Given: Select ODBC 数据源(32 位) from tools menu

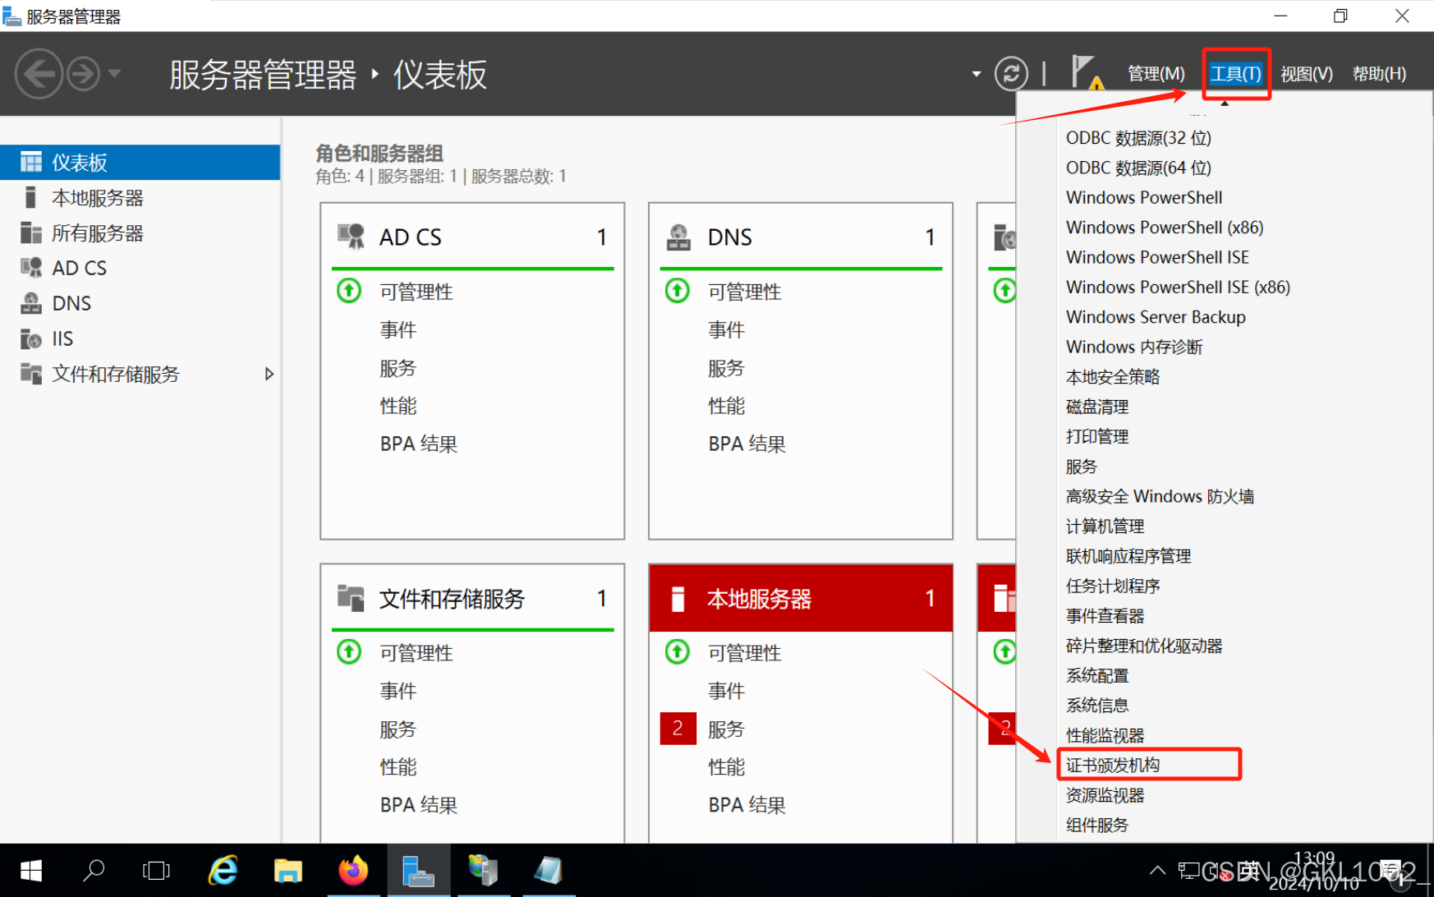Looking at the screenshot, I should point(1138,138).
